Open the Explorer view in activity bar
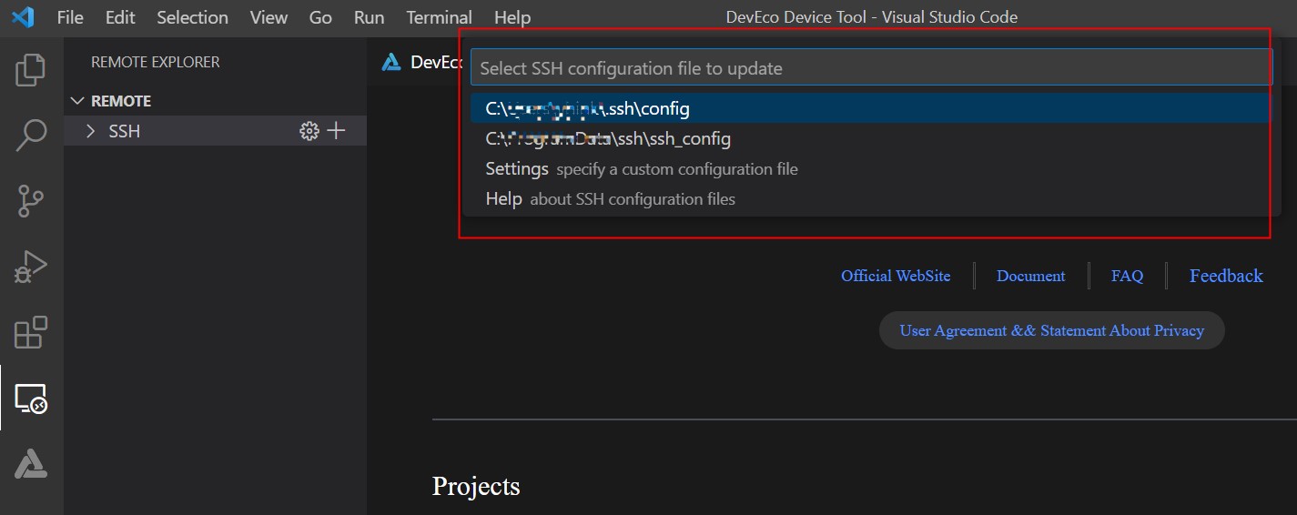The width and height of the screenshot is (1297, 515). tap(31, 70)
